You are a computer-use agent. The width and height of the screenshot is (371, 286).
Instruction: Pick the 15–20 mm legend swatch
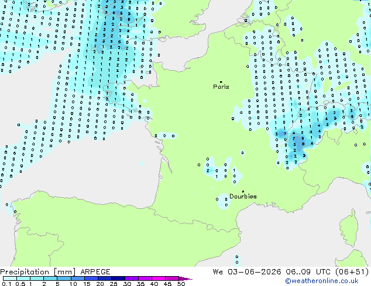coord(91,278)
